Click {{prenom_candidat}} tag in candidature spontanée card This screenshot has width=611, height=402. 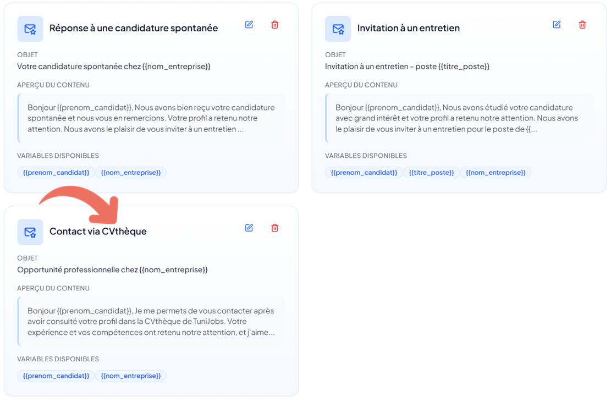(x=56, y=173)
